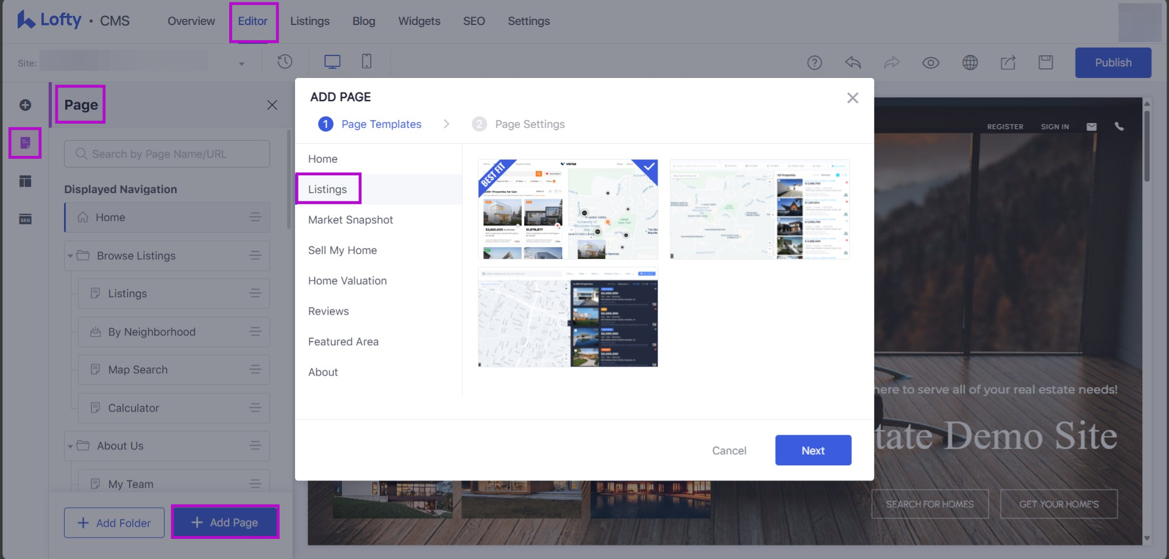Switch to desktop preview icon
Viewport: 1169px width, 559px height.
tap(332, 62)
